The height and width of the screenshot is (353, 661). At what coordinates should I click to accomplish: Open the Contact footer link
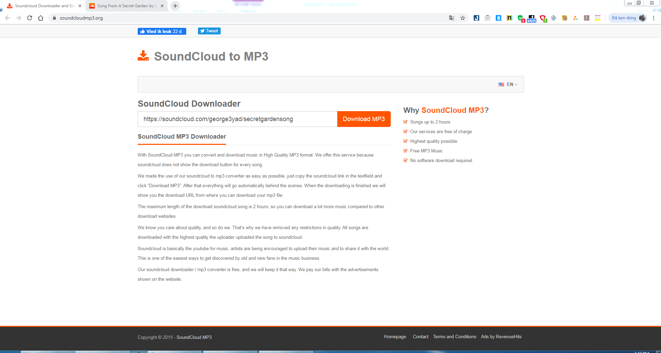(420, 336)
